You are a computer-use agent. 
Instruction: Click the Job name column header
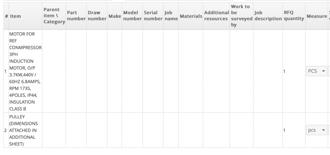[171, 16]
